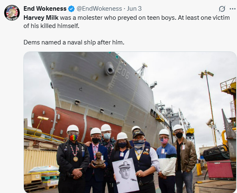Click the man in brown jacket
Screen dimensions: 237x193
(184, 159)
